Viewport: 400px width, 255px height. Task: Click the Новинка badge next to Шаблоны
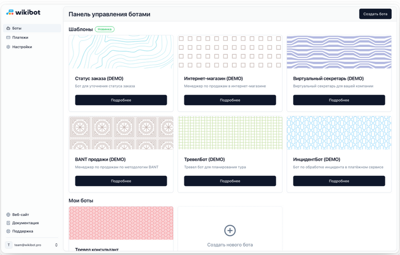105,29
